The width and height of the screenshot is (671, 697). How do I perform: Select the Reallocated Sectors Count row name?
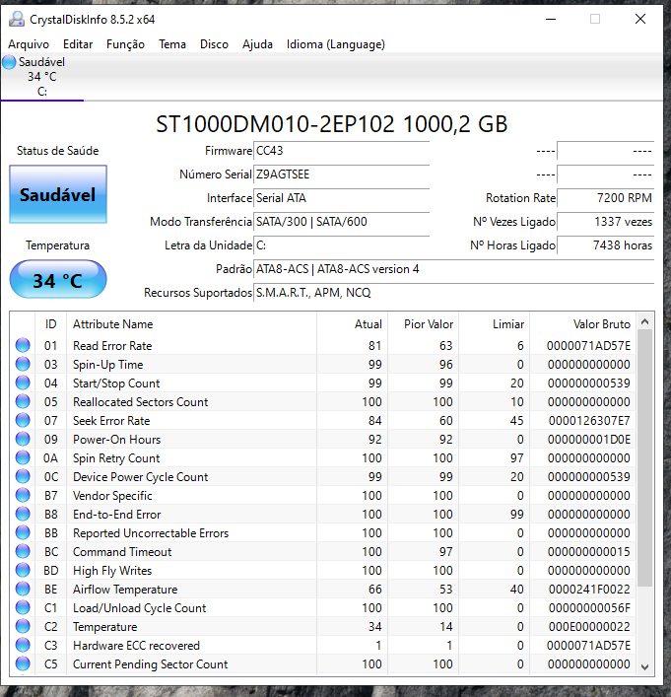pyautogui.click(x=141, y=402)
